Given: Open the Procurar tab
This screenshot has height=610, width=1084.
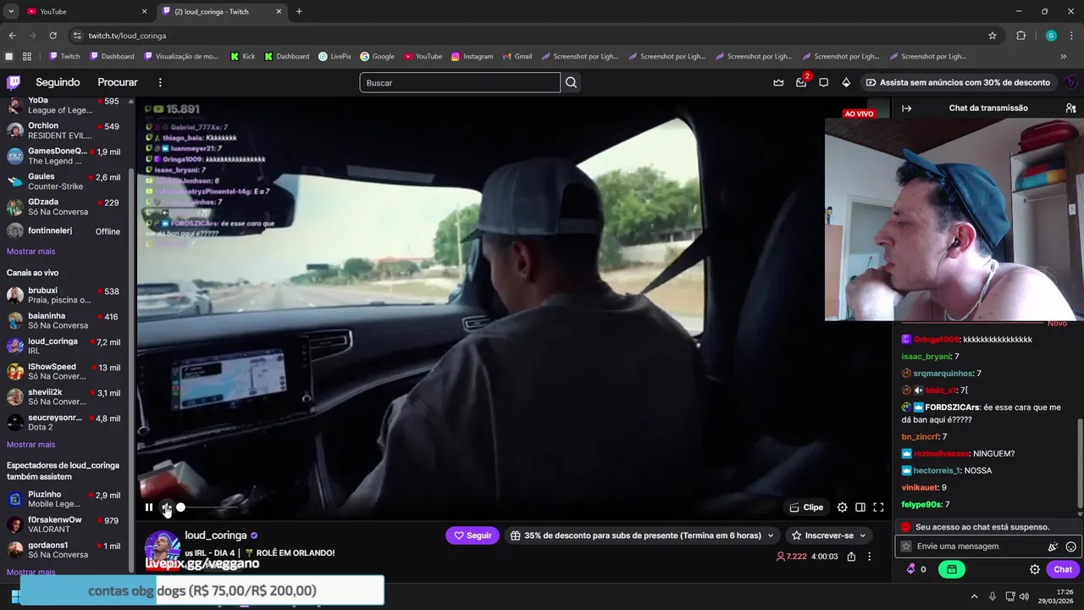Looking at the screenshot, I should pyautogui.click(x=118, y=82).
